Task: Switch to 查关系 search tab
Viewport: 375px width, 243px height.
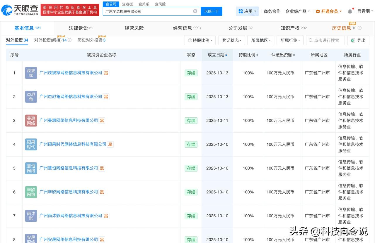Action: click(x=144, y=4)
